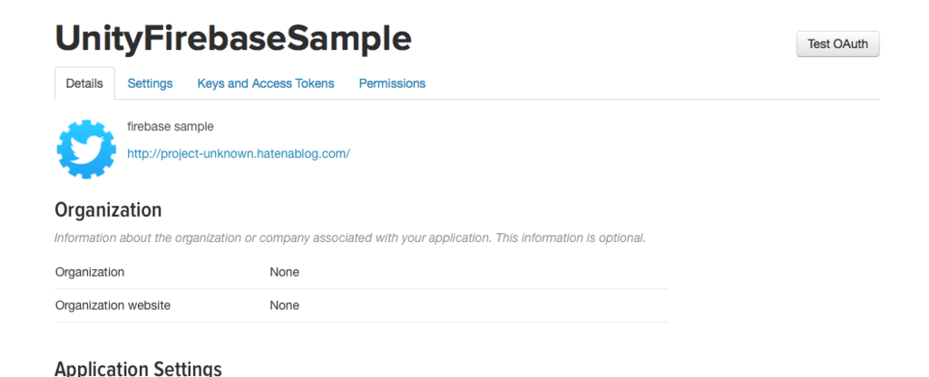Click the empty tab bar right of Permissions
This screenshot has height=377, width=929.
coord(653,83)
